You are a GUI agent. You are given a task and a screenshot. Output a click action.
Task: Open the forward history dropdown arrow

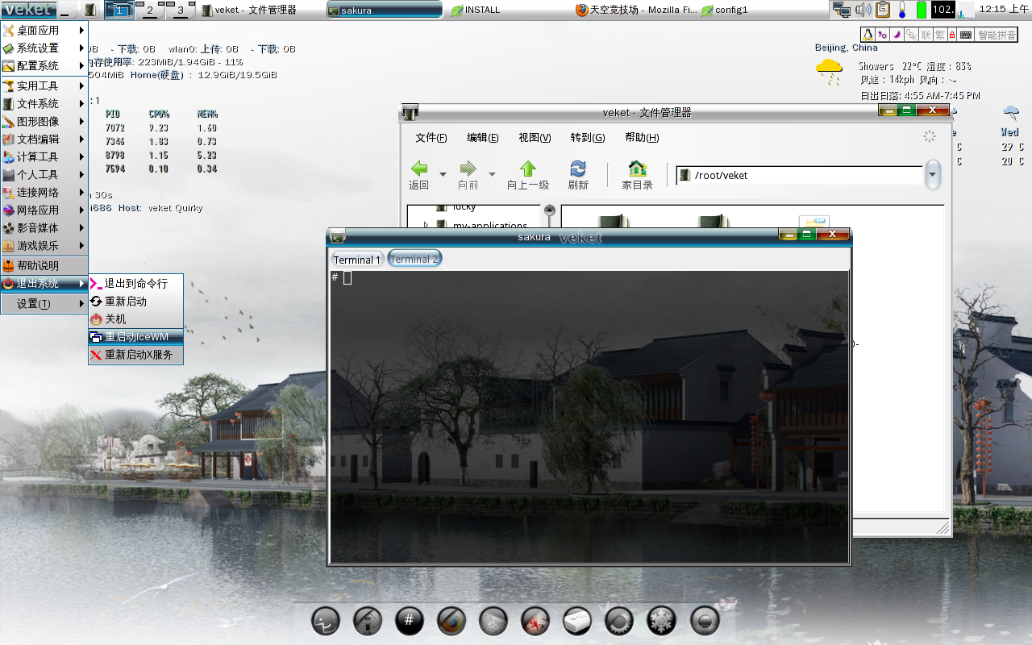[x=492, y=174]
